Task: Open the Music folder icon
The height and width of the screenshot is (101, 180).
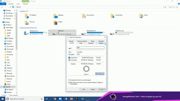Action: pyautogui.click(x=141, y=16)
